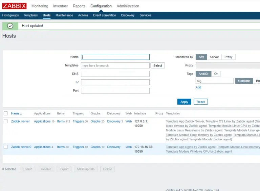
Task: Go to Host groups submenu
Action: 10,15
